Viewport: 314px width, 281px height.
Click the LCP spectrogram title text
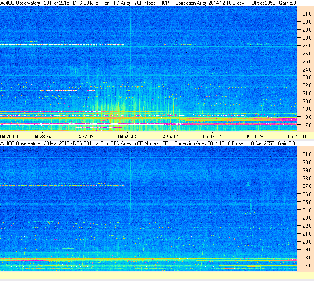click(84, 143)
